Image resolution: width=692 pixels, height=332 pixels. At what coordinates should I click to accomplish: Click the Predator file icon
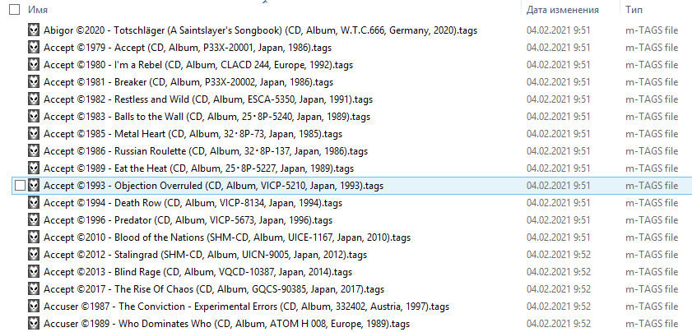[x=34, y=220]
